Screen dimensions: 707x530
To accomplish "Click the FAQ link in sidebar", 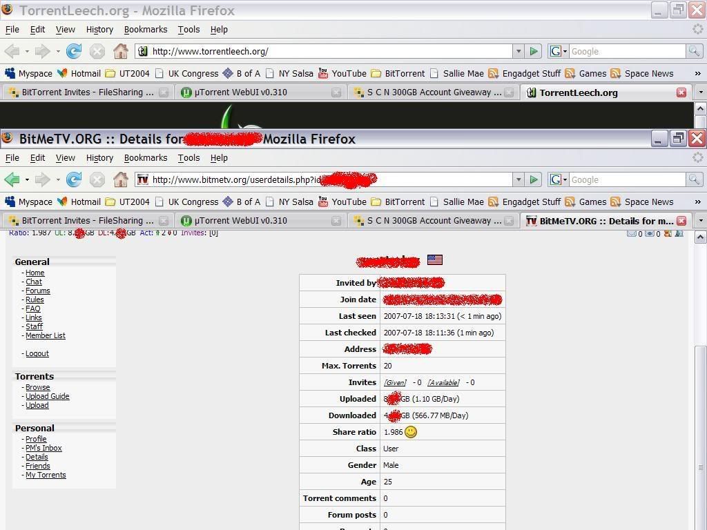I will (x=33, y=308).
